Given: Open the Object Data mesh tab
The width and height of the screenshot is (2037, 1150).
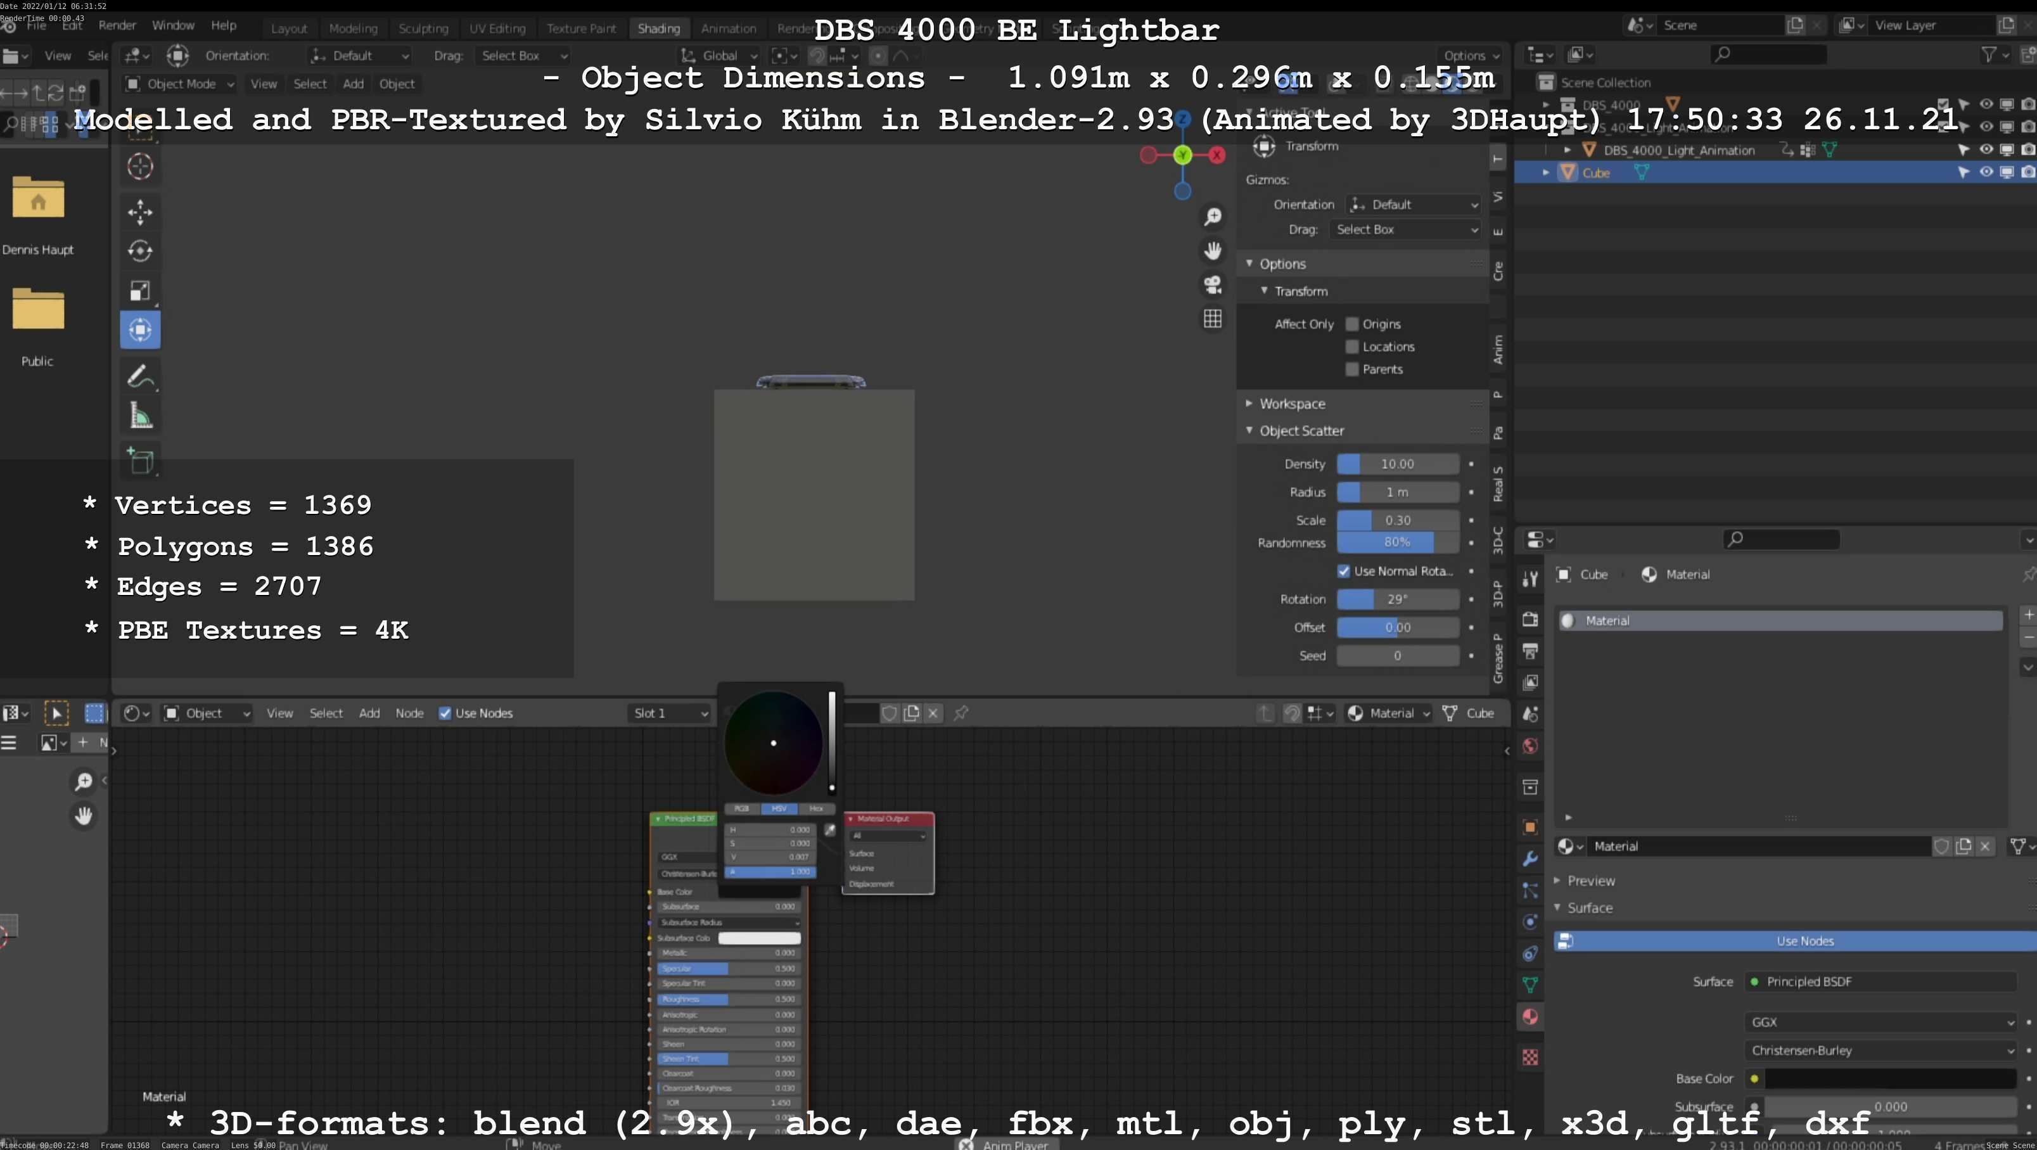Looking at the screenshot, I should [1530, 985].
